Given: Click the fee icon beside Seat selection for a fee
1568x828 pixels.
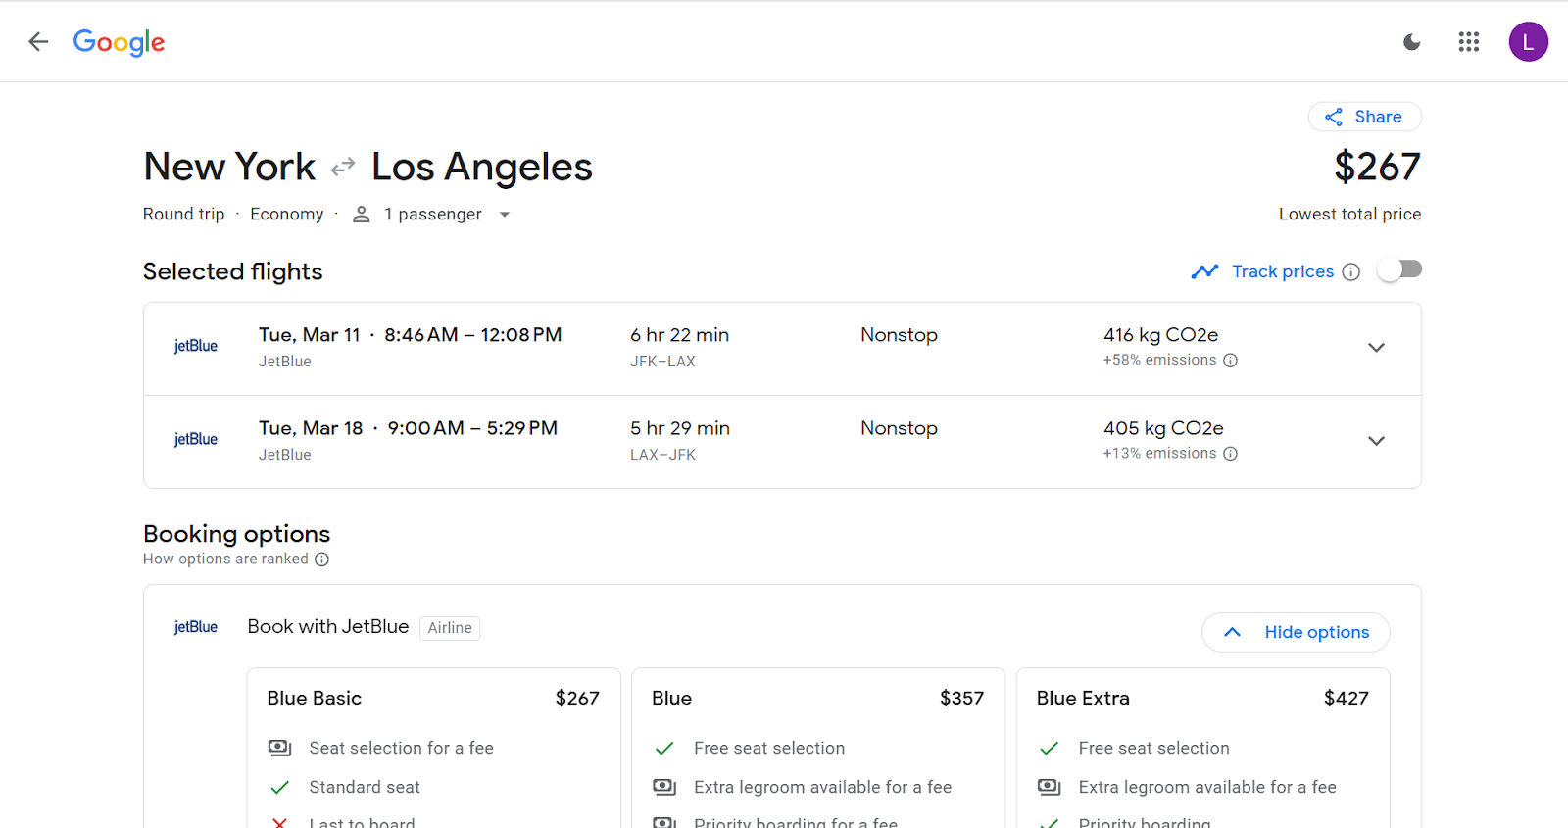Looking at the screenshot, I should click(x=280, y=748).
